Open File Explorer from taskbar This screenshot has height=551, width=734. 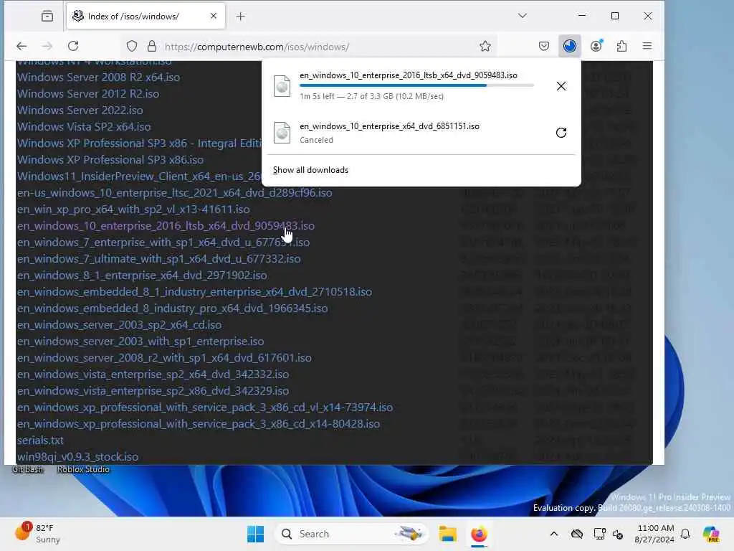(447, 534)
